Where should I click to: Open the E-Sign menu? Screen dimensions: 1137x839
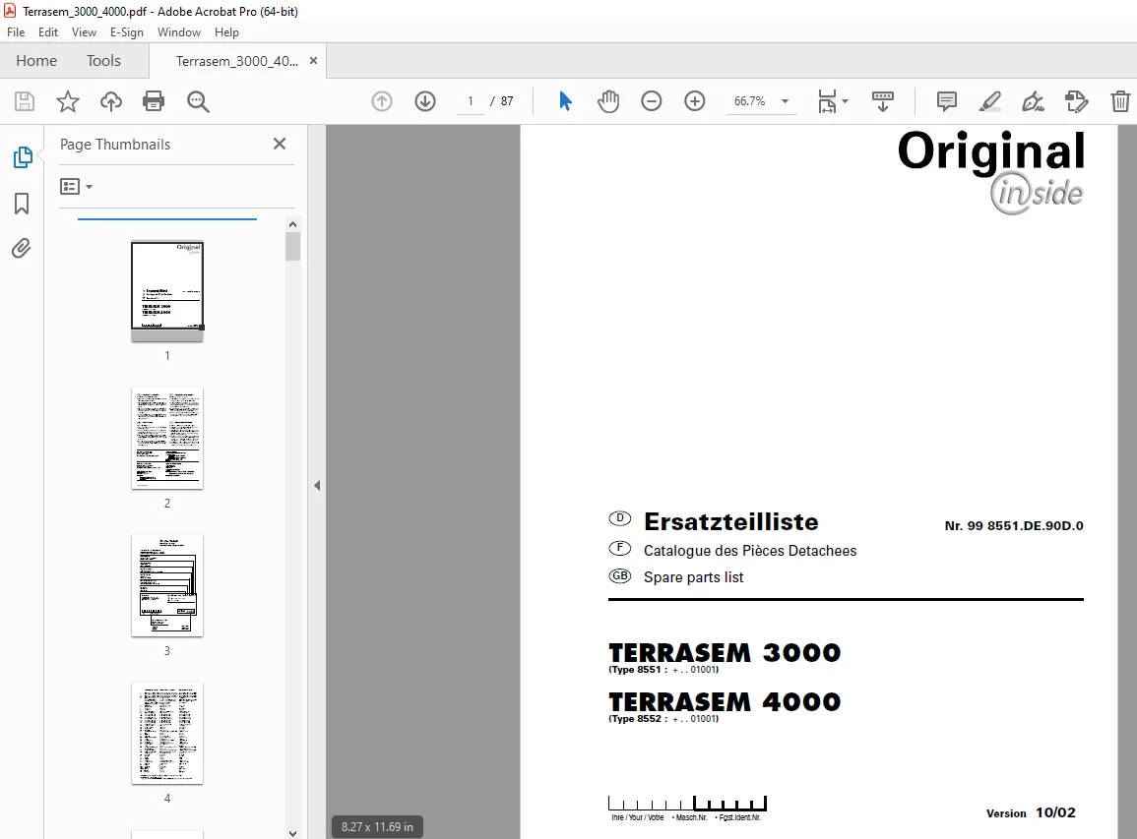coord(127,32)
